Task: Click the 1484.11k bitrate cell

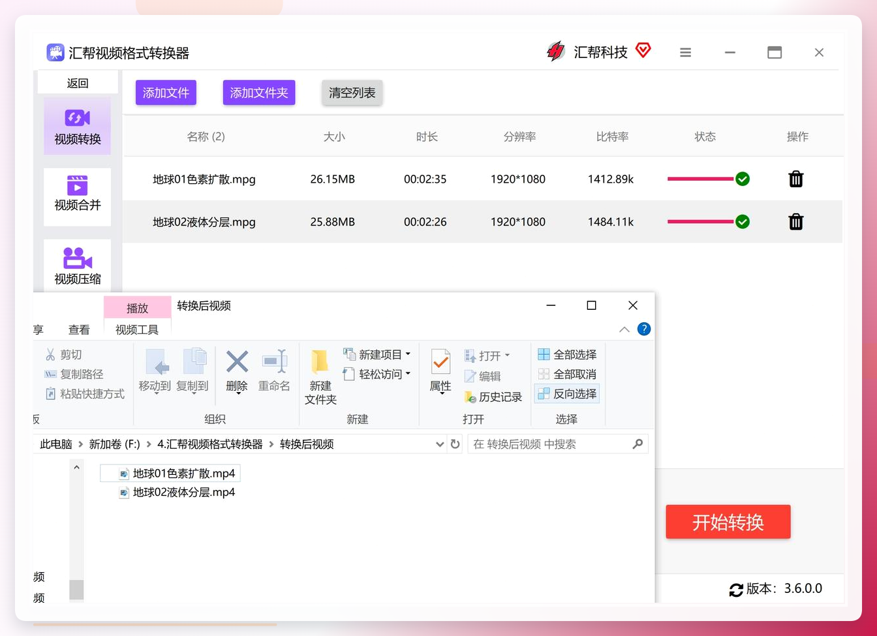Action: pyautogui.click(x=611, y=222)
